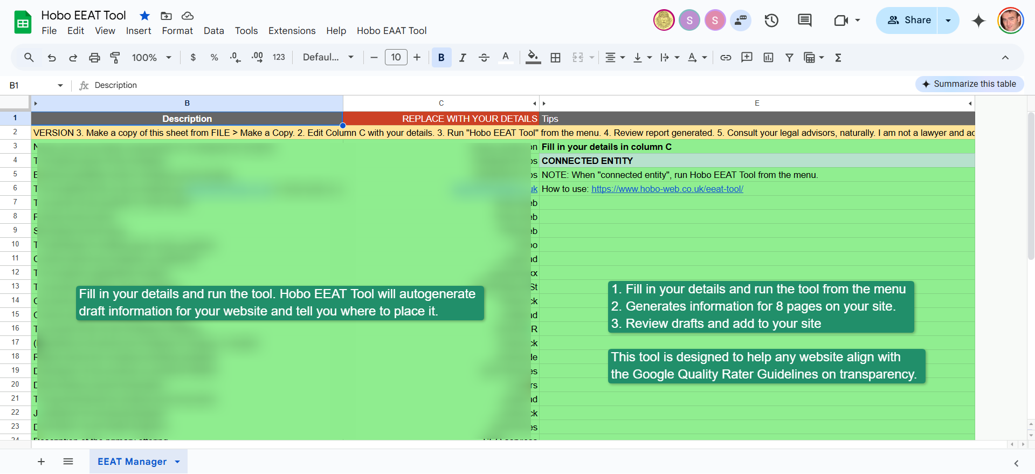Toggle italic formatting
Image resolution: width=1035 pixels, height=474 pixels.
[x=463, y=57]
